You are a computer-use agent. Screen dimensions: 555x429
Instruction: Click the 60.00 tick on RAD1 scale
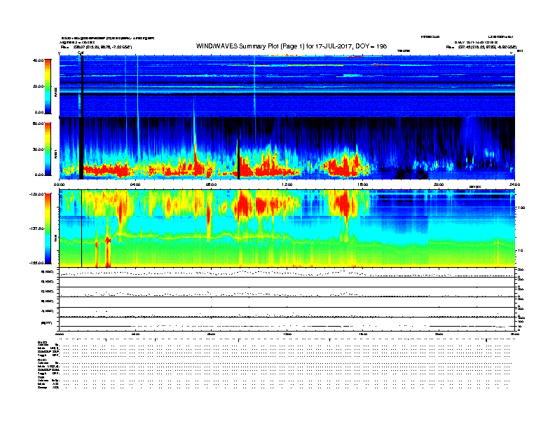coord(37,123)
